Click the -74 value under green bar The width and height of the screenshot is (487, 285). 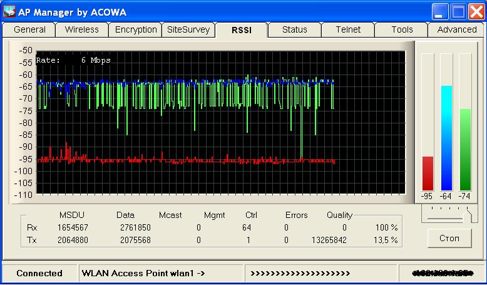(x=464, y=196)
